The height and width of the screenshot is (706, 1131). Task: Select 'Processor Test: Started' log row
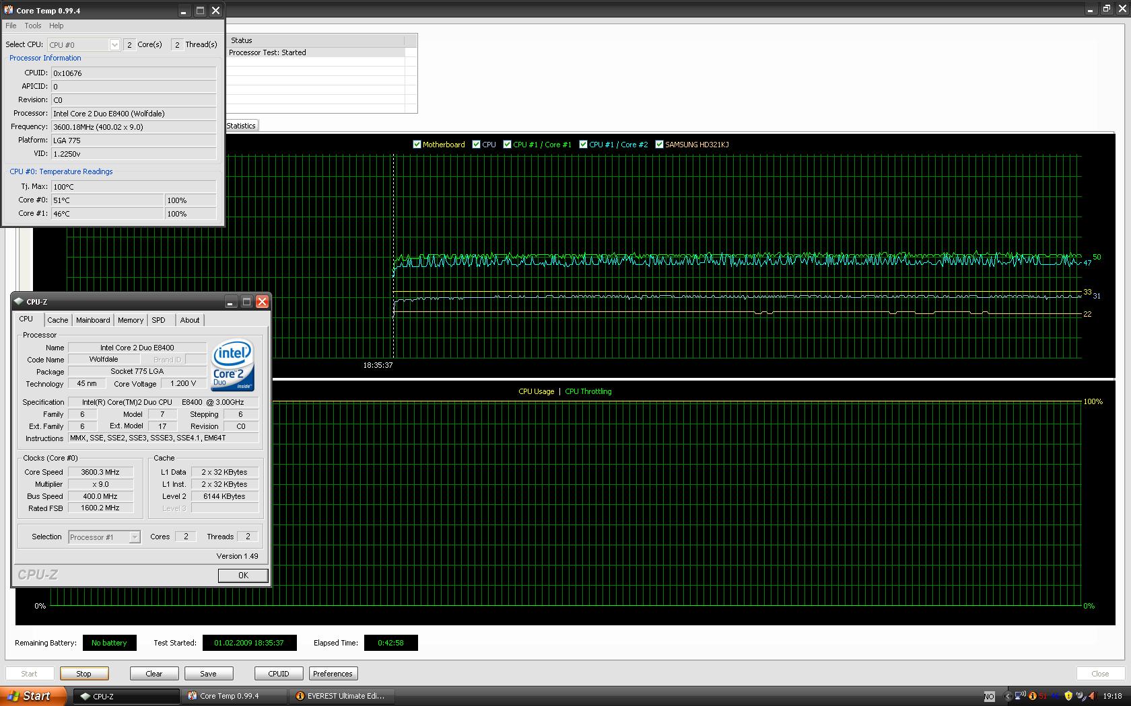[x=316, y=52]
